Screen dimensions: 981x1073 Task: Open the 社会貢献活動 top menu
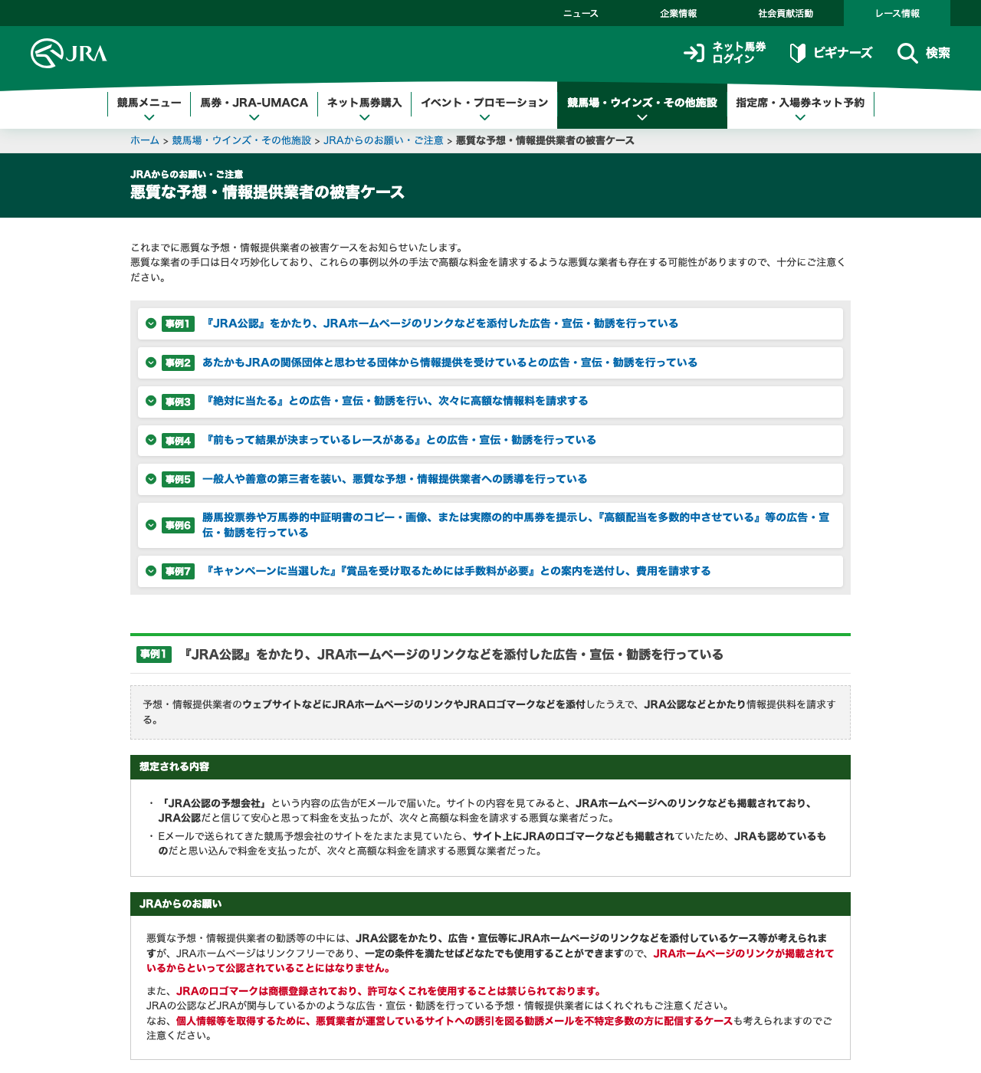786,13
